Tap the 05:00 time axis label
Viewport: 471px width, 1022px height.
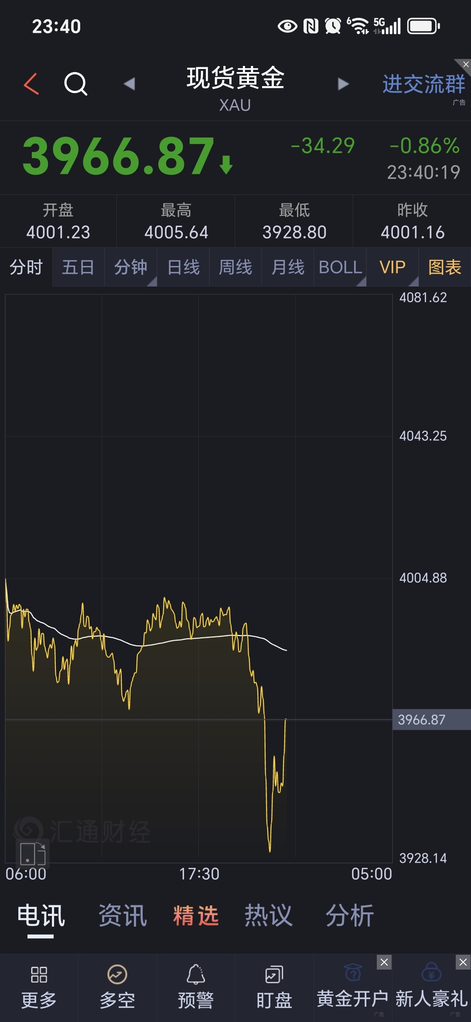coord(372,874)
